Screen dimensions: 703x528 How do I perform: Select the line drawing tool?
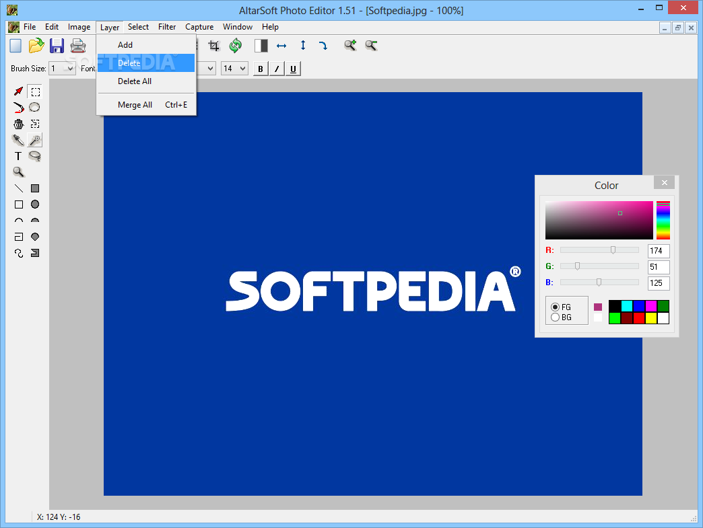(18, 188)
